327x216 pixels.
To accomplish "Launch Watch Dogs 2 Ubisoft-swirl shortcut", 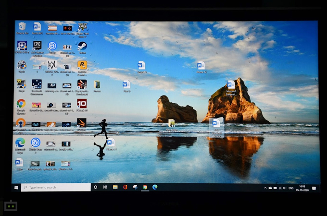I will (36, 145).
